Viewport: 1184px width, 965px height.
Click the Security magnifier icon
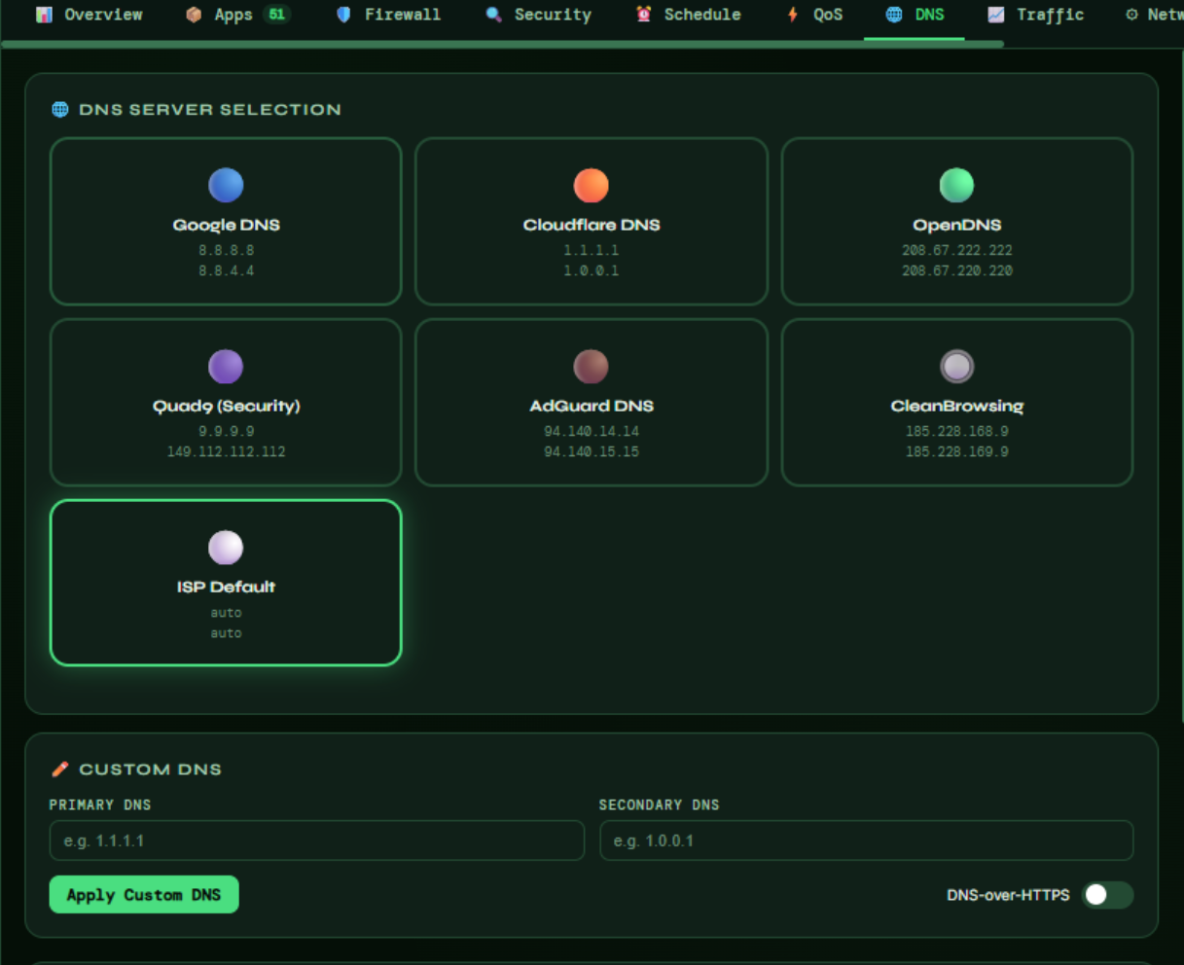click(x=493, y=15)
